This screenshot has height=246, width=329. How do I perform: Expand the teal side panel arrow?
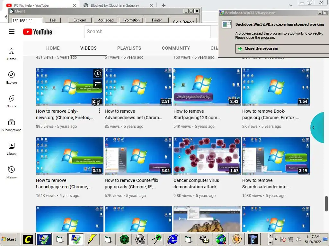(x=314, y=127)
